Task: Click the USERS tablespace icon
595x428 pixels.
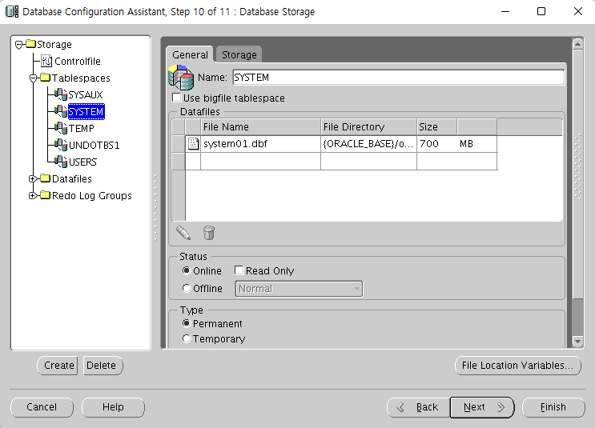Action: point(61,161)
